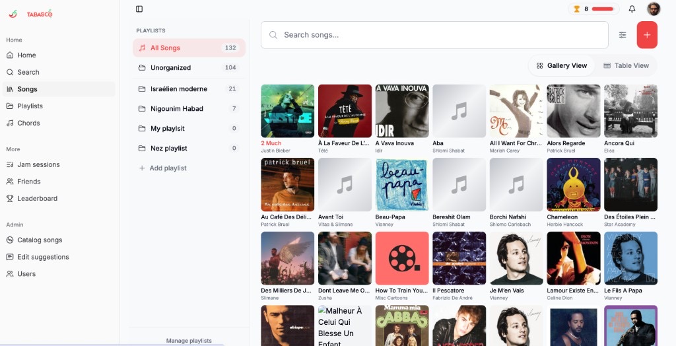
Task: Open Au Café Des Délices cover
Action: pyautogui.click(x=288, y=185)
